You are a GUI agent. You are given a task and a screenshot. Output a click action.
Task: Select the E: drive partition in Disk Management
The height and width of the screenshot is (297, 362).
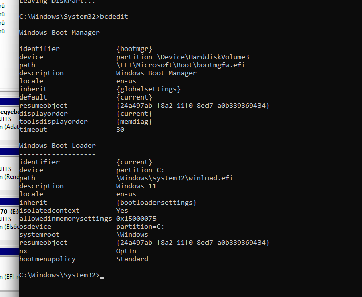coord(9,219)
